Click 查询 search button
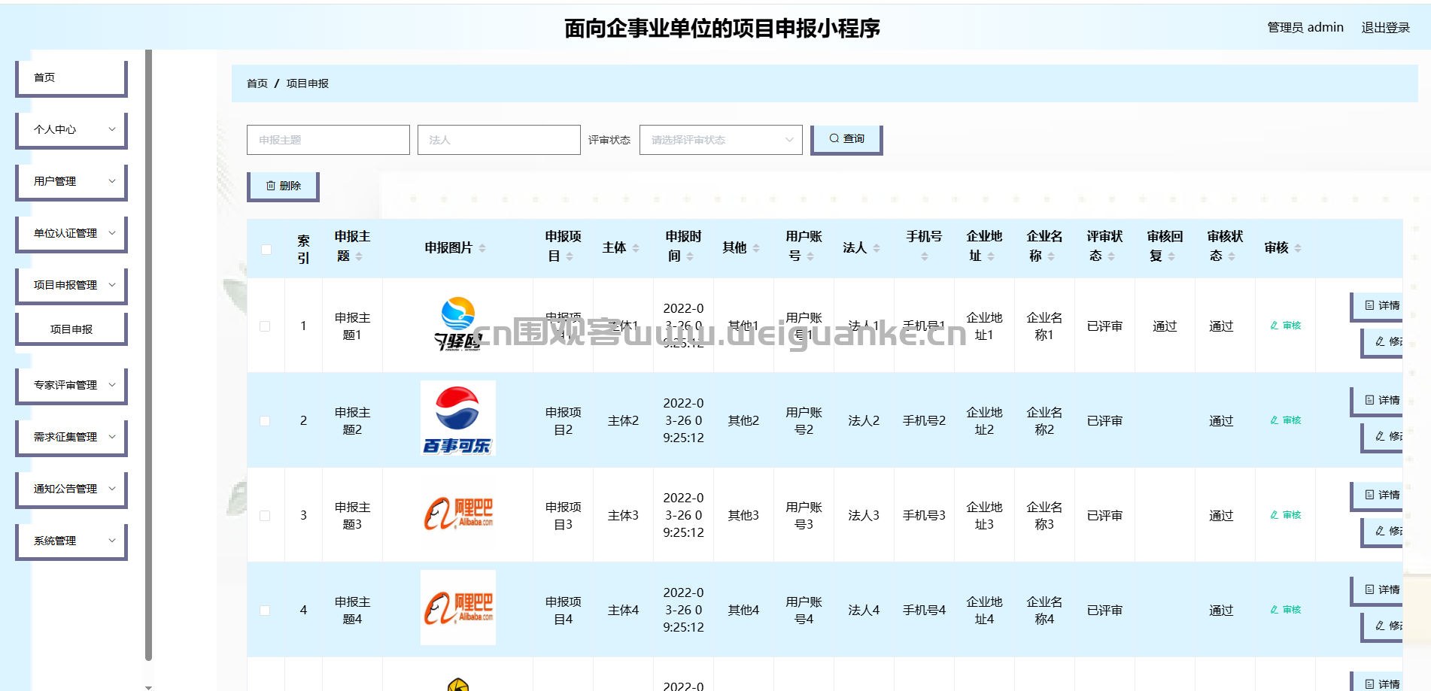This screenshot has width=1431, height=691. tap(846, 139)
